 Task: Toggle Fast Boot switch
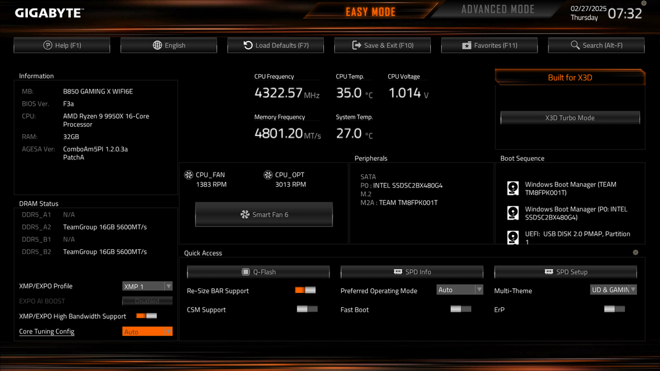[x=461, y=309]
